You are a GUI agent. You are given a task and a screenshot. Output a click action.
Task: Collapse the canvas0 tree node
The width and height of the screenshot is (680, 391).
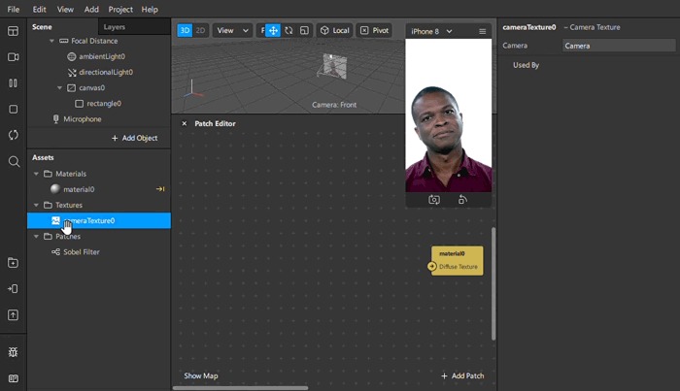tap(59, 88)
